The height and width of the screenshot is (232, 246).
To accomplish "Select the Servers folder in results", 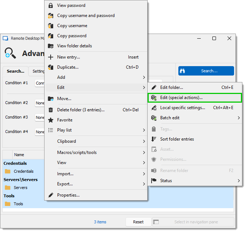I will 20,188.
